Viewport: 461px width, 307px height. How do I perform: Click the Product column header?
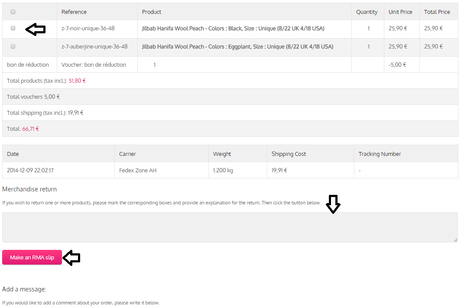click(152, 12)
